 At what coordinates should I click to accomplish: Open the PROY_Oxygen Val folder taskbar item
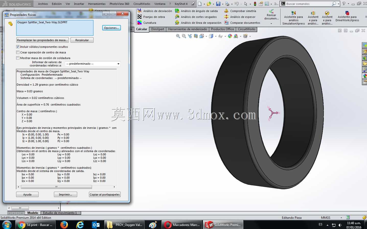tap(125, 225)
